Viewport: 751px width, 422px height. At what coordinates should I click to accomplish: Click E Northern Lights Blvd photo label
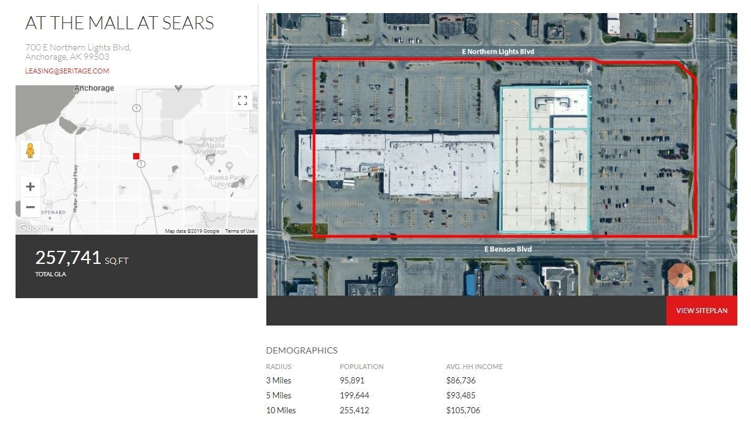click(x=498, y=52)
